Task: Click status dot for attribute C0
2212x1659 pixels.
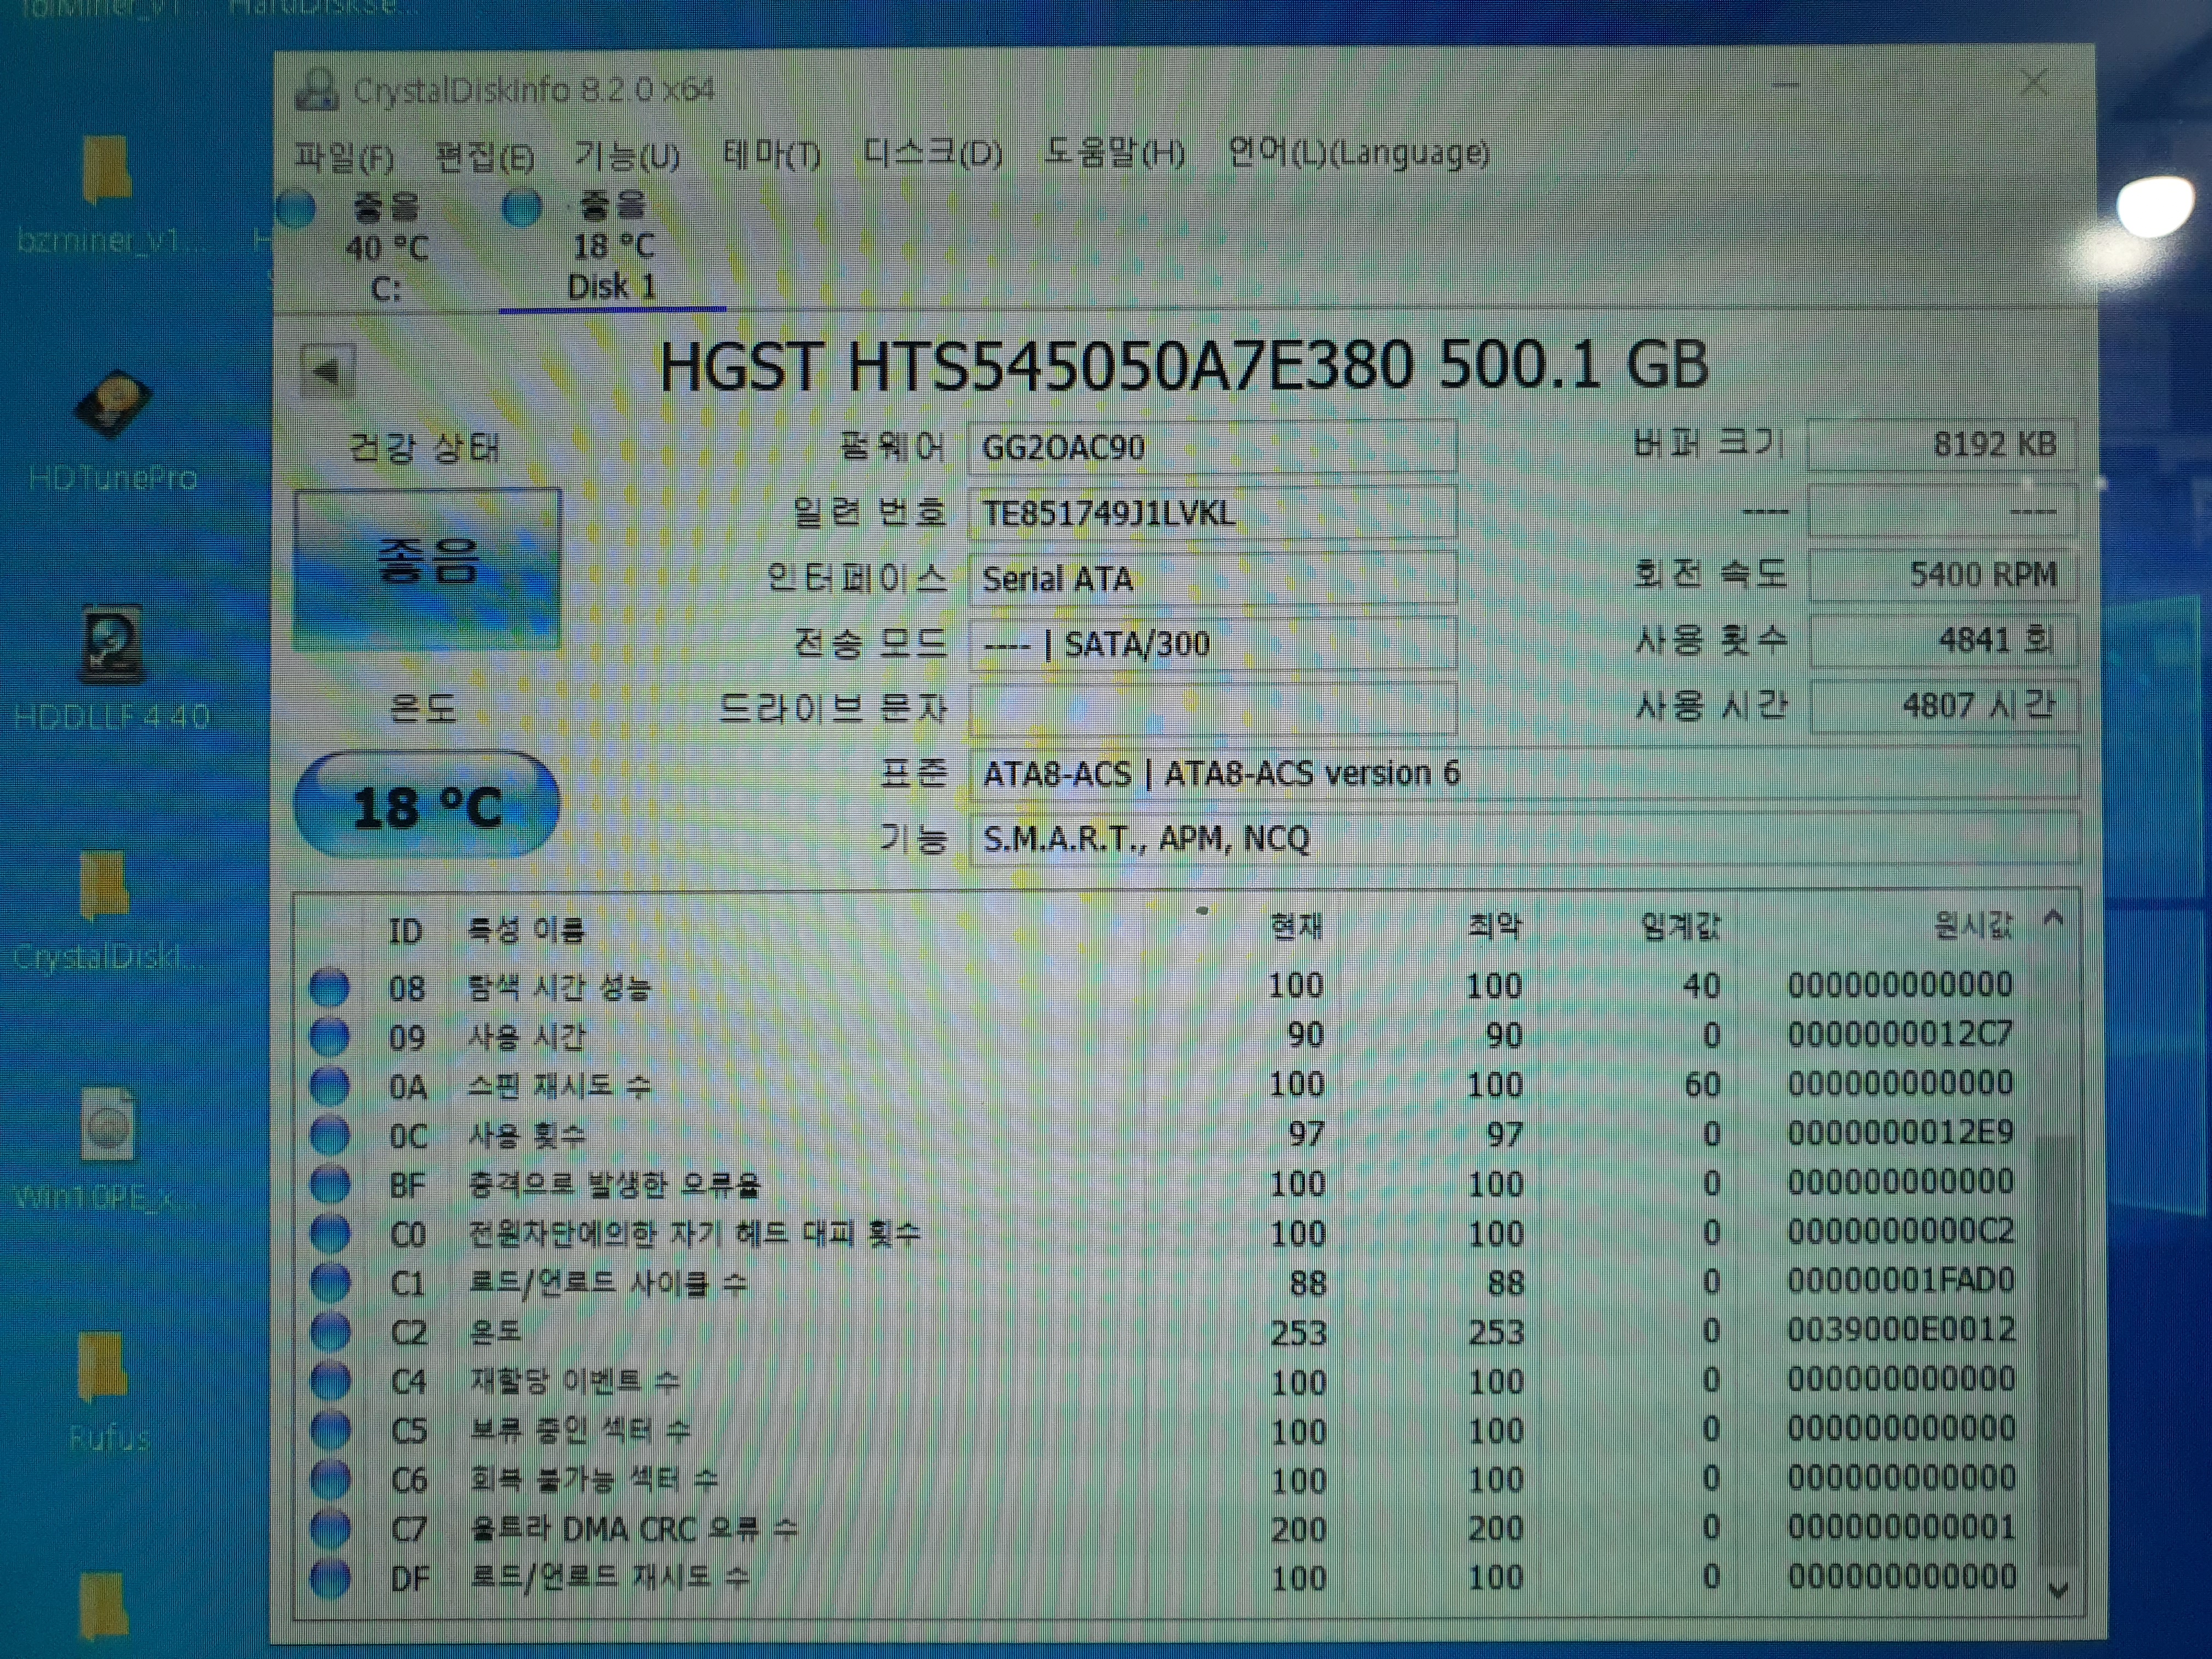Action: (330, 1234)
